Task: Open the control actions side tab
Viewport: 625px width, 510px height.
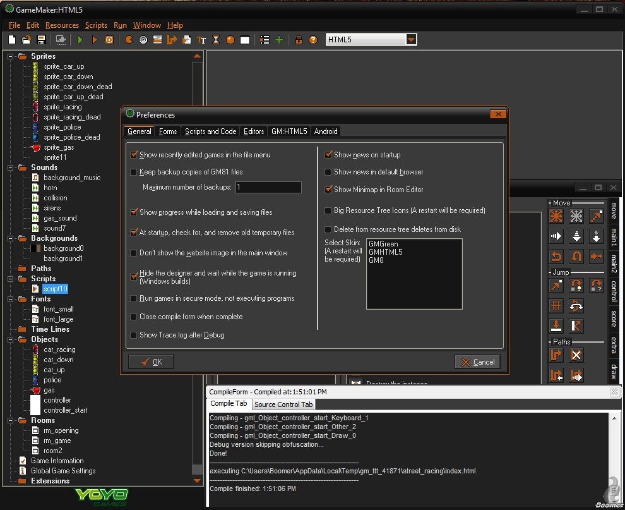Action: point(614,291)
